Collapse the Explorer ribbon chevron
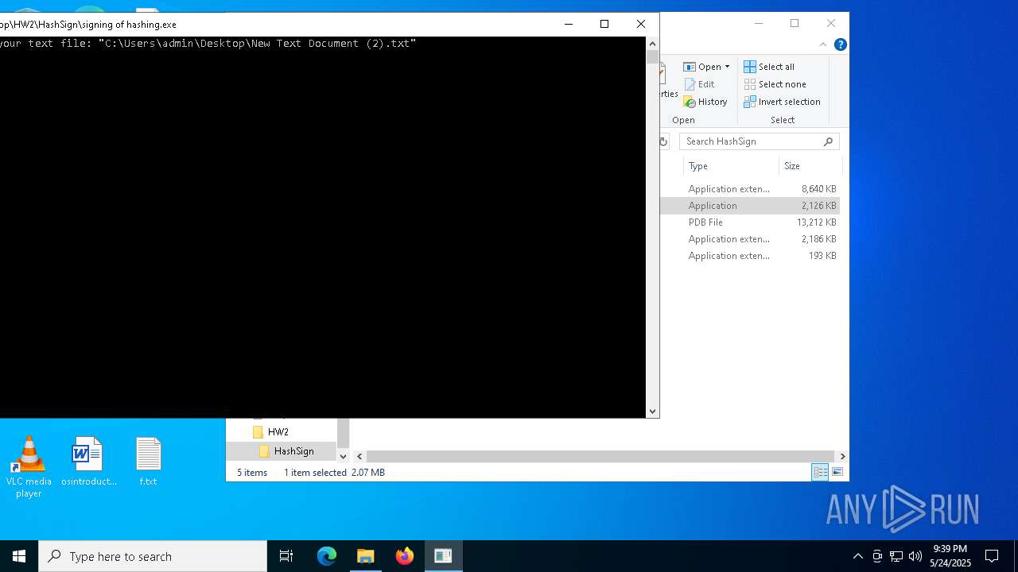1018x572 pixels. [x=823, y=44]
